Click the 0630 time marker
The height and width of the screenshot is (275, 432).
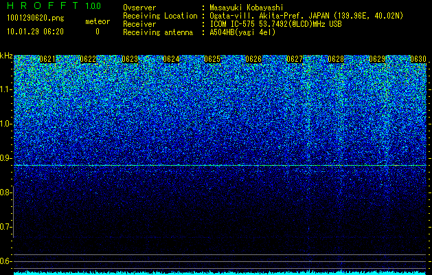pyautogui.click(x=418, y=59)
